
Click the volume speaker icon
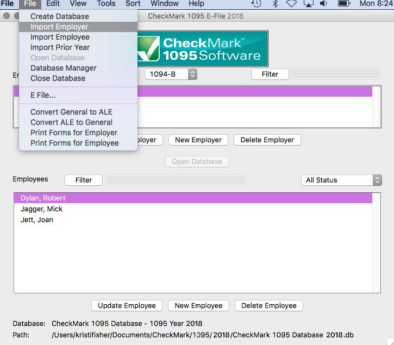click(x=324, y=4)
